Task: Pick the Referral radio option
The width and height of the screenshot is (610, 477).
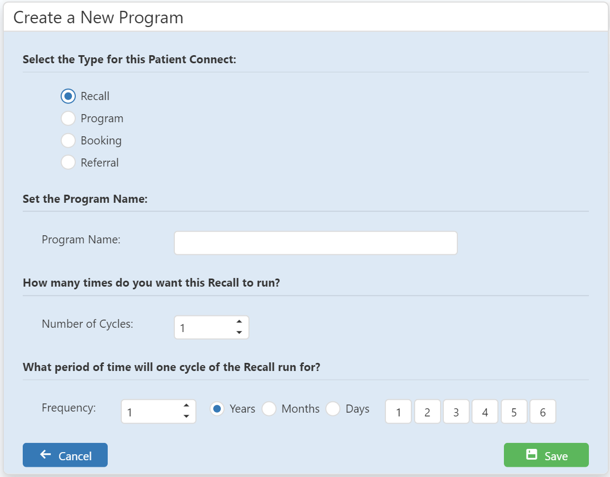Action: tap(68, 162)
